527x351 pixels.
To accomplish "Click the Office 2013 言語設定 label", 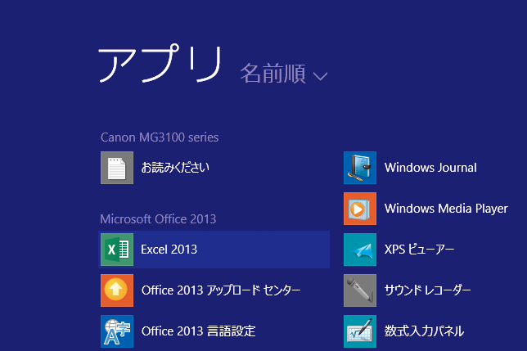I will click(x=199, y=331).
